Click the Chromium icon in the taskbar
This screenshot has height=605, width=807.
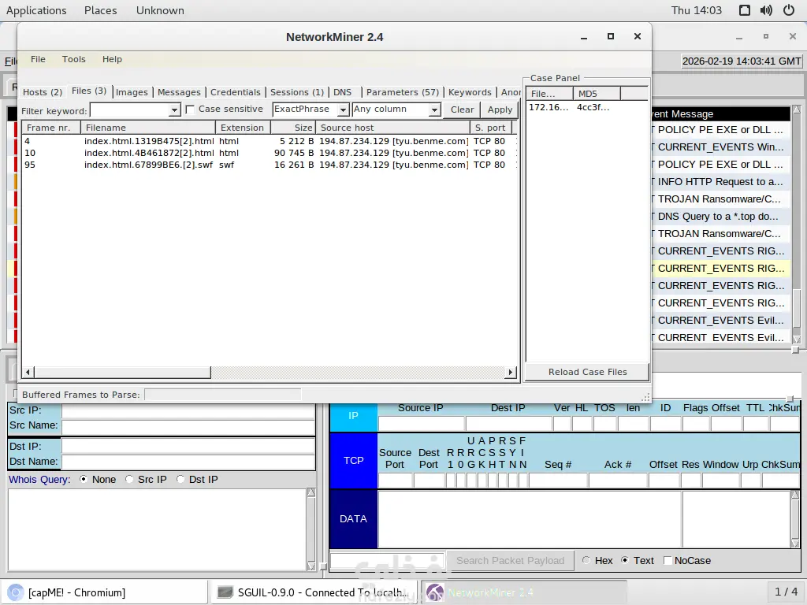[x=15, y=592]
